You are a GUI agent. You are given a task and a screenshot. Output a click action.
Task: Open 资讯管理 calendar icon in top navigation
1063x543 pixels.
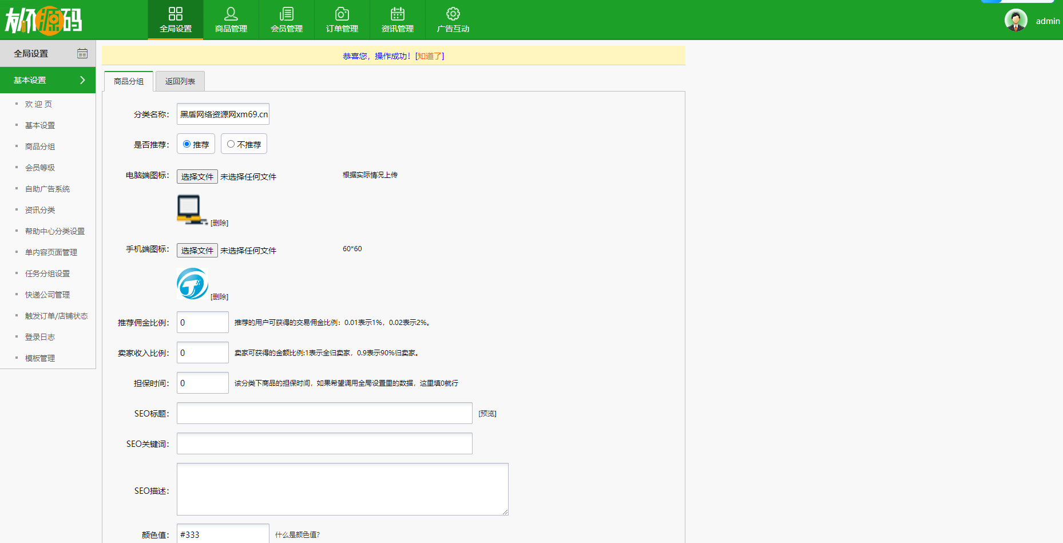[397, 14]
